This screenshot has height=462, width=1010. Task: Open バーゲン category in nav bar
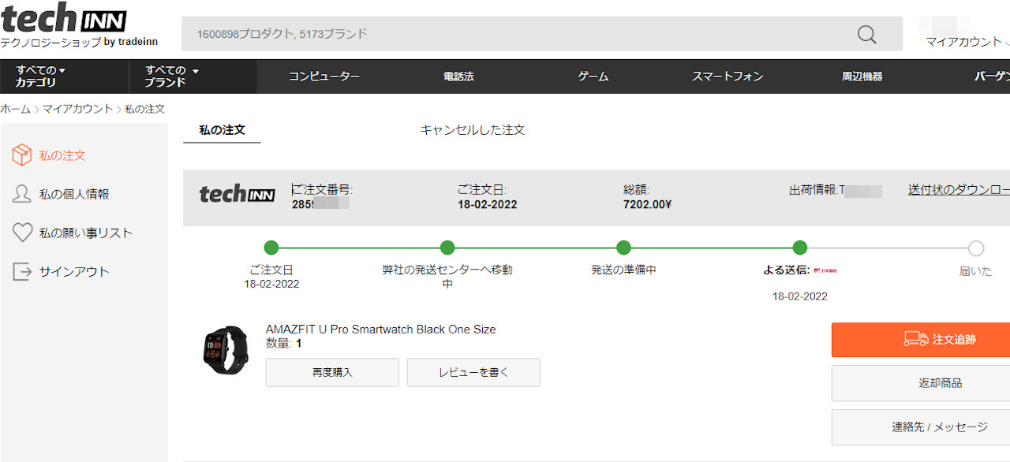click(x=992, y=76)
